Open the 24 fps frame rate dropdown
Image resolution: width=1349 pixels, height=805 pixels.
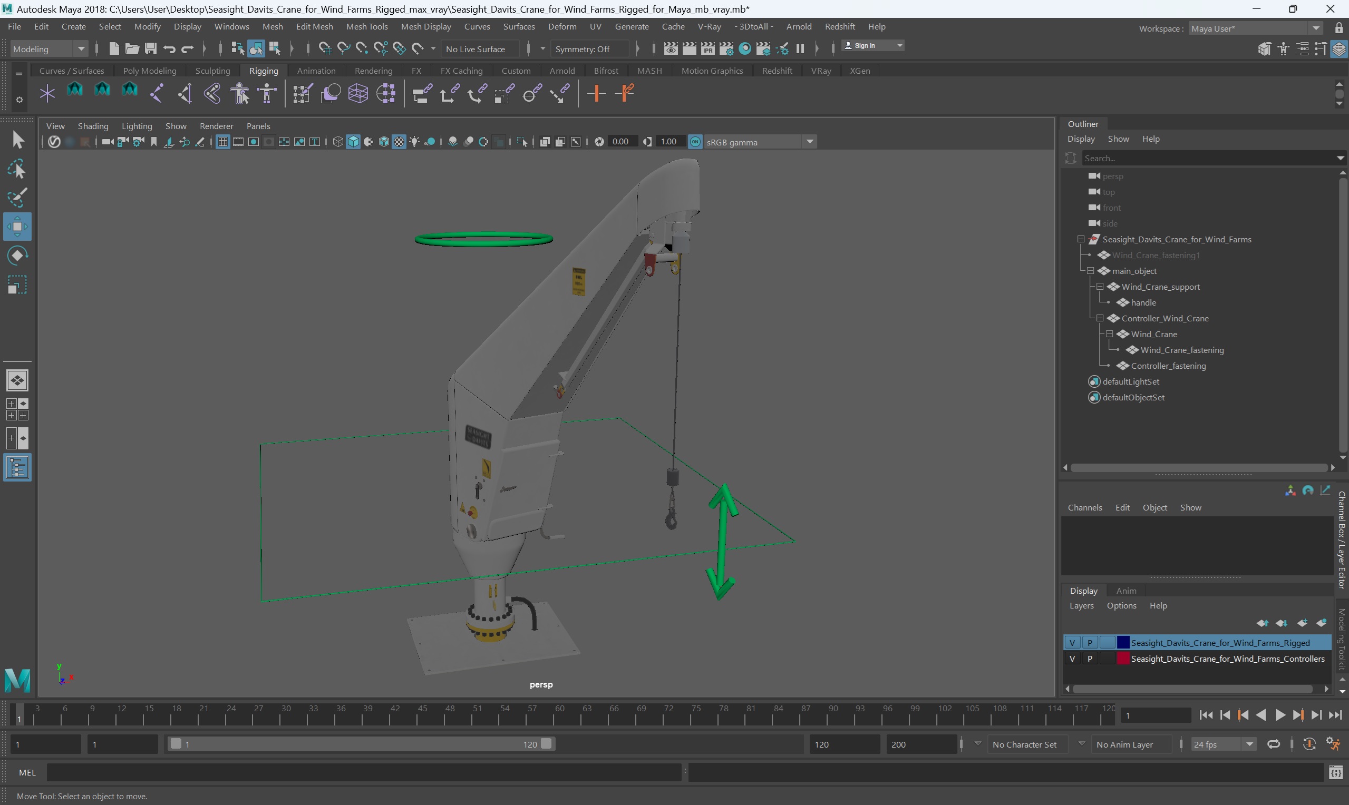[1223, 744]
